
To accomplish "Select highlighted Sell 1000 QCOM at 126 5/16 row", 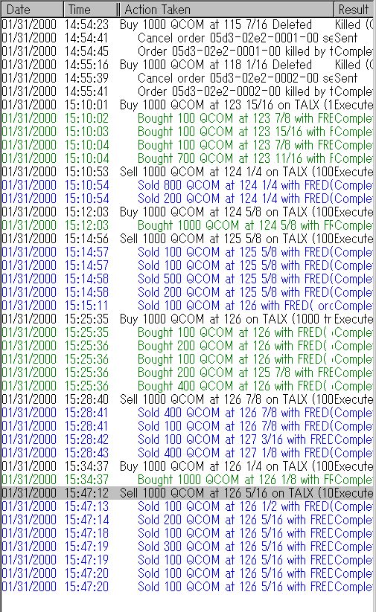I will pyautogui.click(x=188, y=493).
